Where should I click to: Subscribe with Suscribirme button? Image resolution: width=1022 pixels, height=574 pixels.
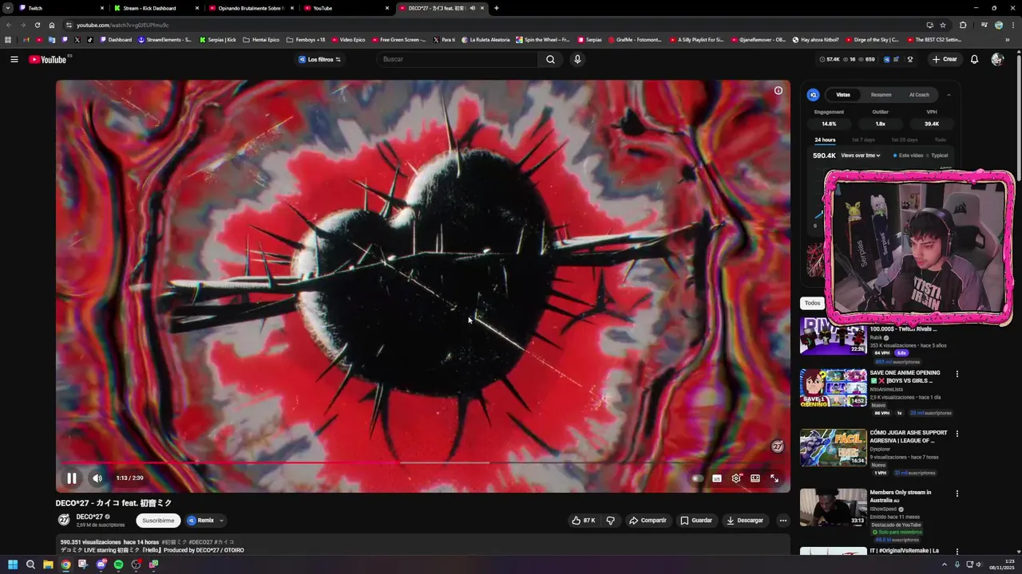tap(158, 521)
